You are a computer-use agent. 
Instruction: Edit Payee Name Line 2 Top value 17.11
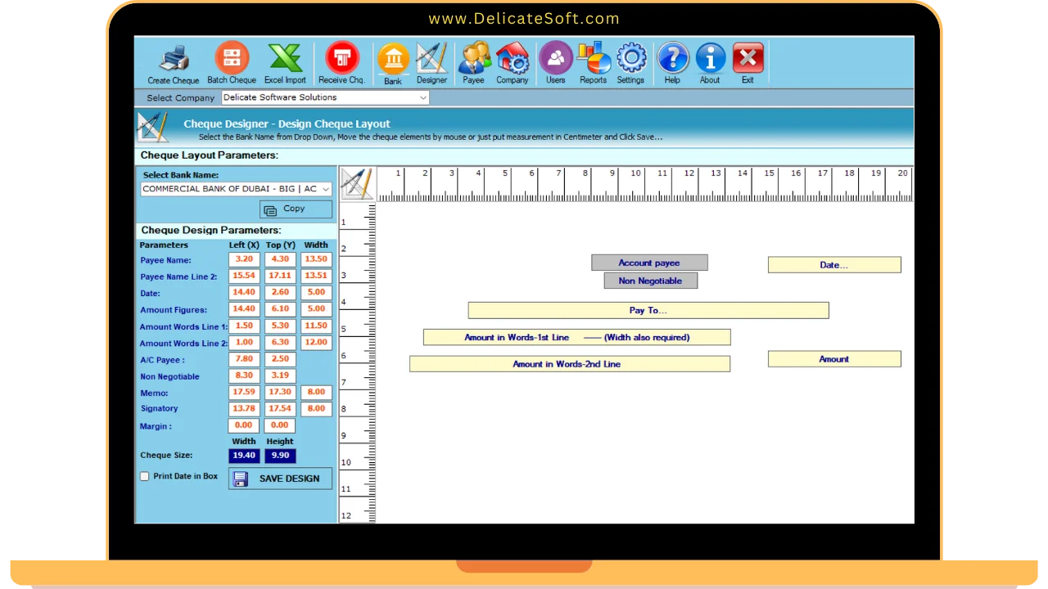pyautogui.click(x=280, y=277)
